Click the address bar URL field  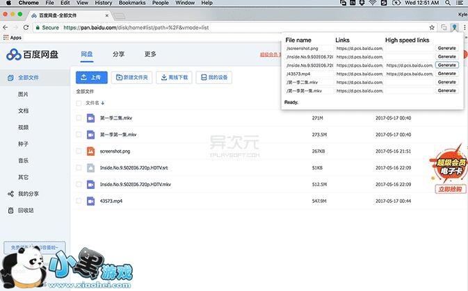209,27
